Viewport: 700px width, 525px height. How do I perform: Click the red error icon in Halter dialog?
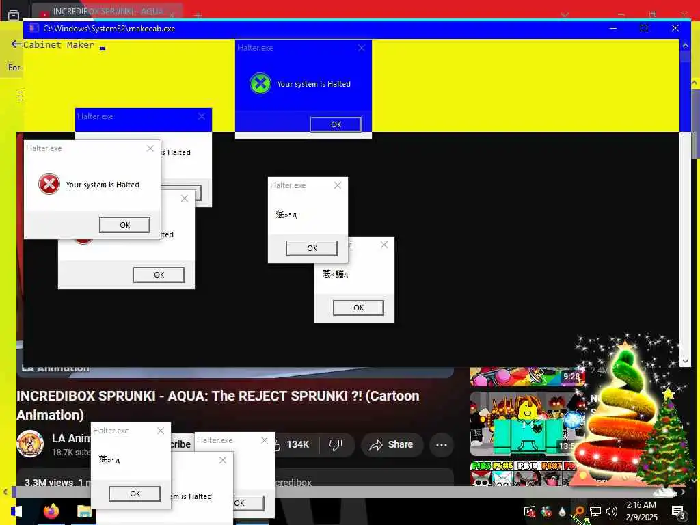coord(49,184)
